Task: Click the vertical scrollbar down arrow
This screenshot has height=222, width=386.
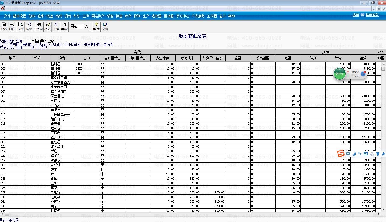Action: coord(384,209)
